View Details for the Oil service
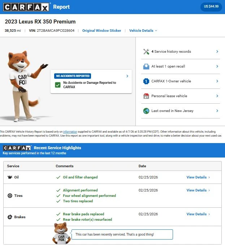Image resolution: width=225 pixels, height=250 pixels. point(198,177)
